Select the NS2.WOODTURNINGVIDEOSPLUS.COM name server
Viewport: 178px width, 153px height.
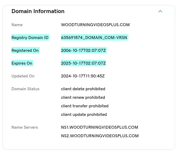[100, 136]
